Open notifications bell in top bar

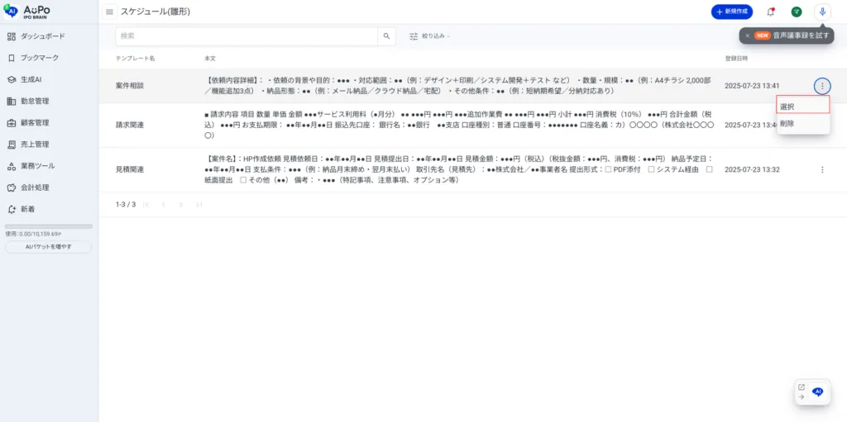click(770, 12)
